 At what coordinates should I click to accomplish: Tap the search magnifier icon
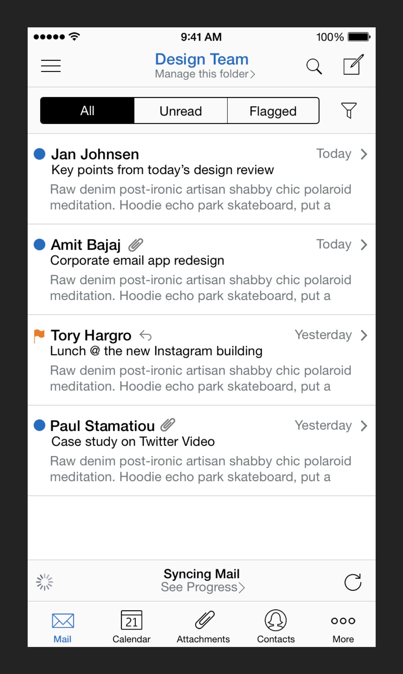314,66
